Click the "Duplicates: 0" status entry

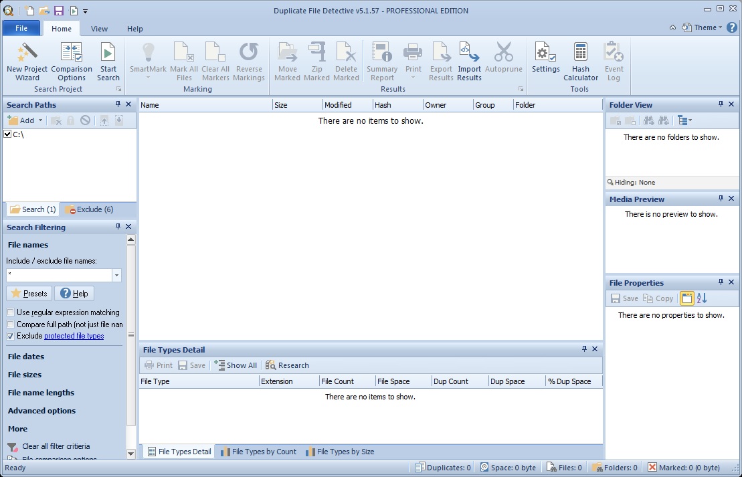(x=443, y=468)
